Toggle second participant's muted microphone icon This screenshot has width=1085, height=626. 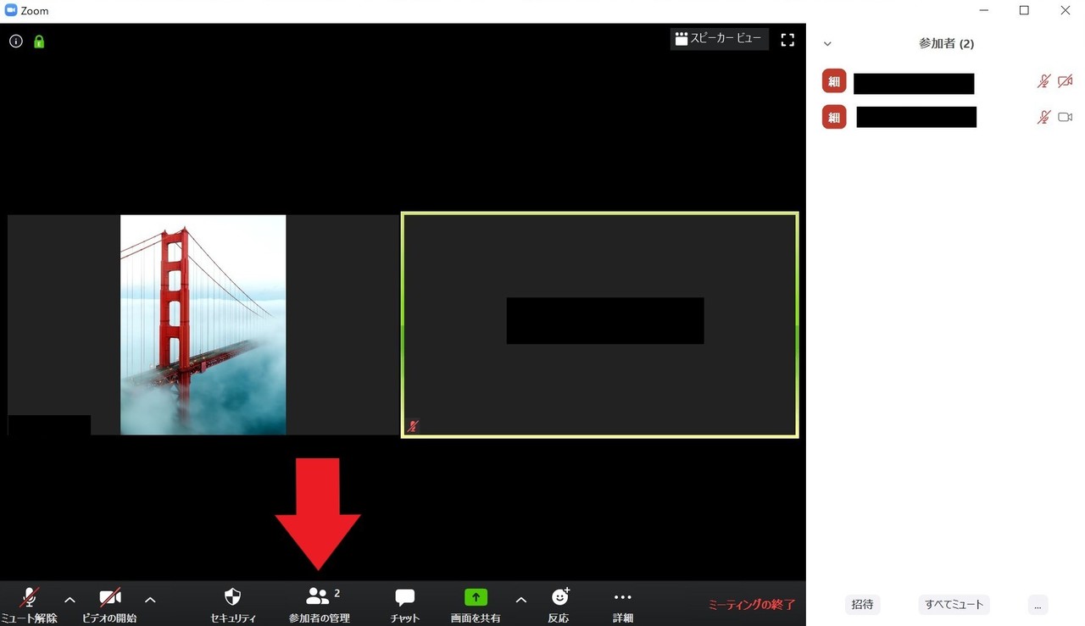(x=1043, y=117)
